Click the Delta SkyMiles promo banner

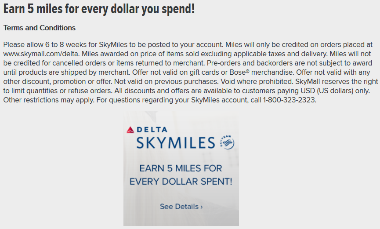[x=181, y=169]
